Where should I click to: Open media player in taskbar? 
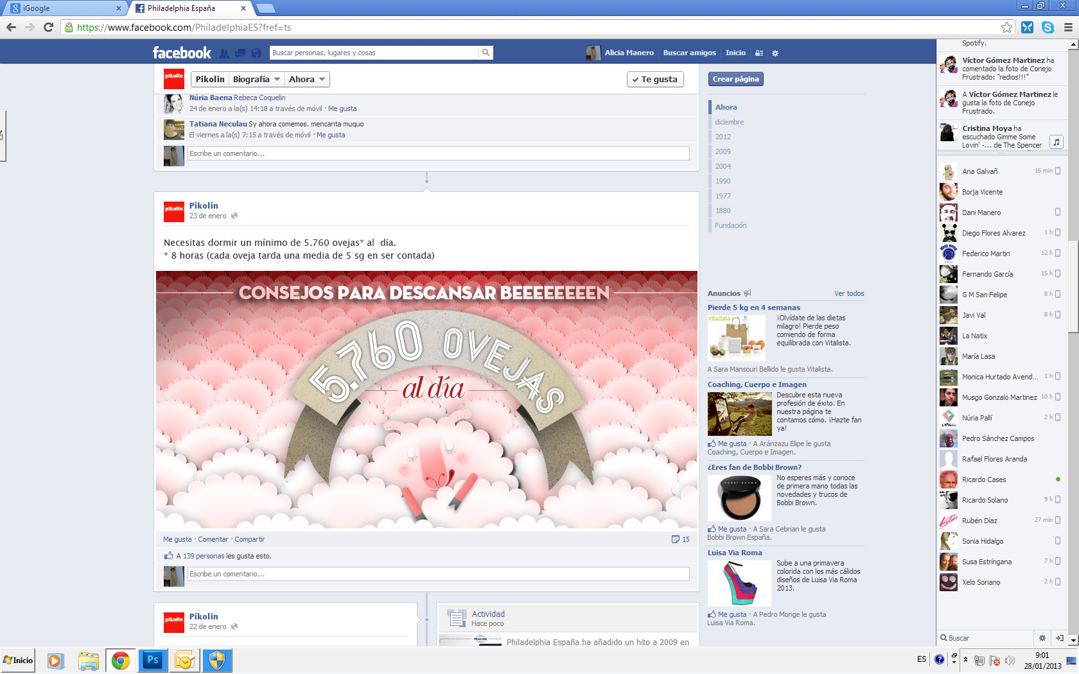coord(56,660)
